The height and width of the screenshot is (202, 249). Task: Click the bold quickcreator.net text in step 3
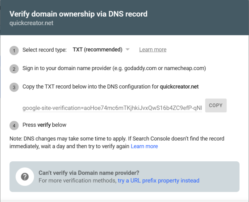tap(179, 87)
